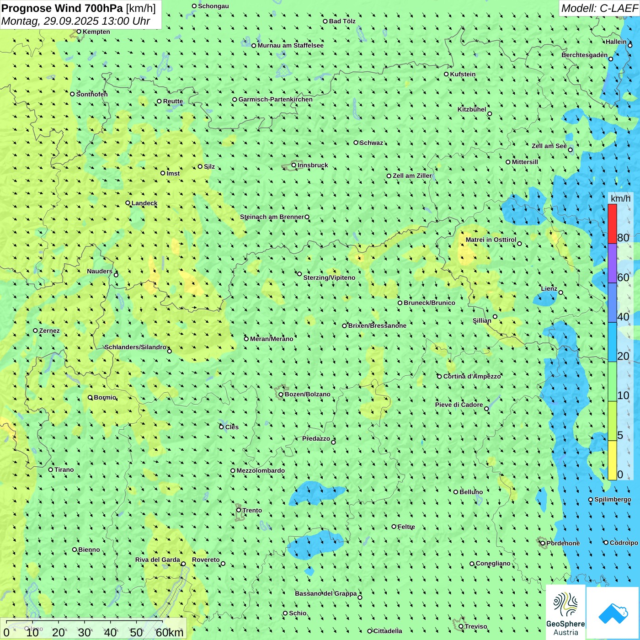Viewport: 640px width, 640px height.
Task: Click the Zell am See label
Action: (x=549, y=146)
